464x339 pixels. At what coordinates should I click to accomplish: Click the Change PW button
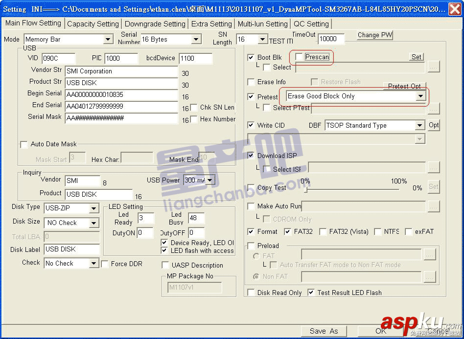pos(374,35)
